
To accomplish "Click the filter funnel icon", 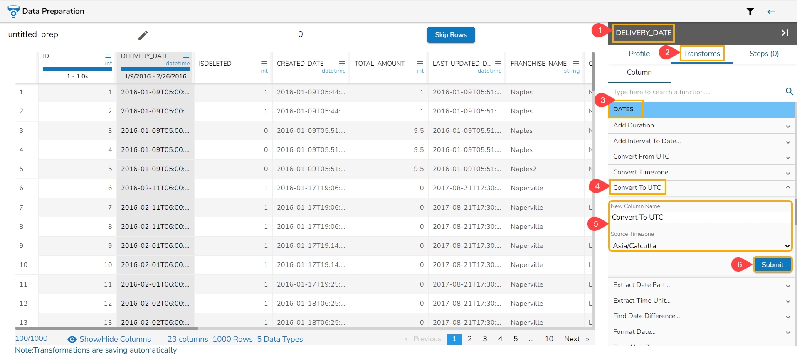I will 750,12.
